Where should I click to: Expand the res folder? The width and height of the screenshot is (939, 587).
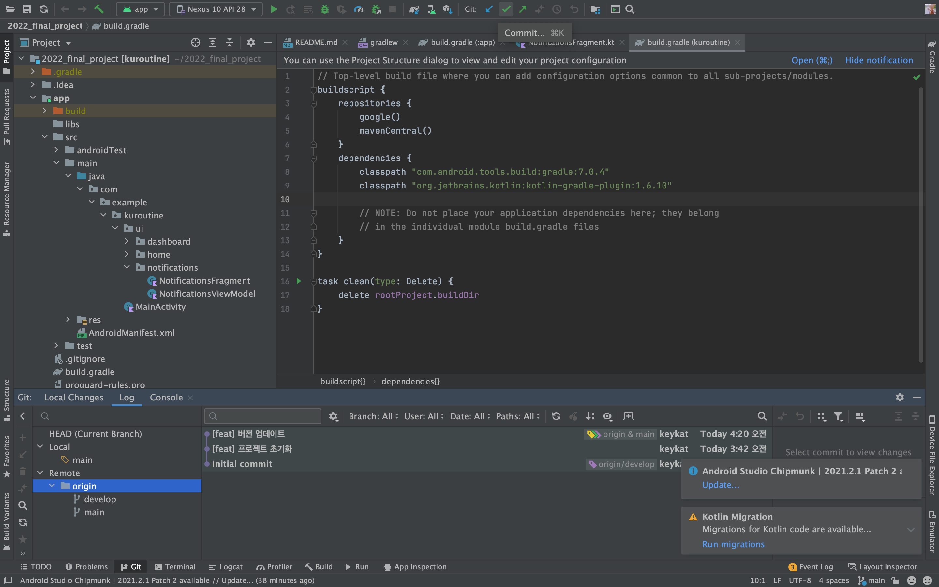point(68,320)
